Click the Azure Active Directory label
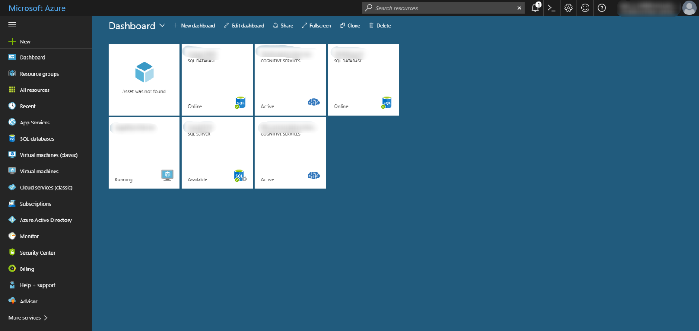 [x=46, y=220]
